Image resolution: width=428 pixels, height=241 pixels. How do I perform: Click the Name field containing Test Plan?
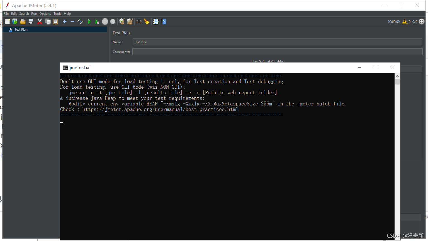coord(277,42)
